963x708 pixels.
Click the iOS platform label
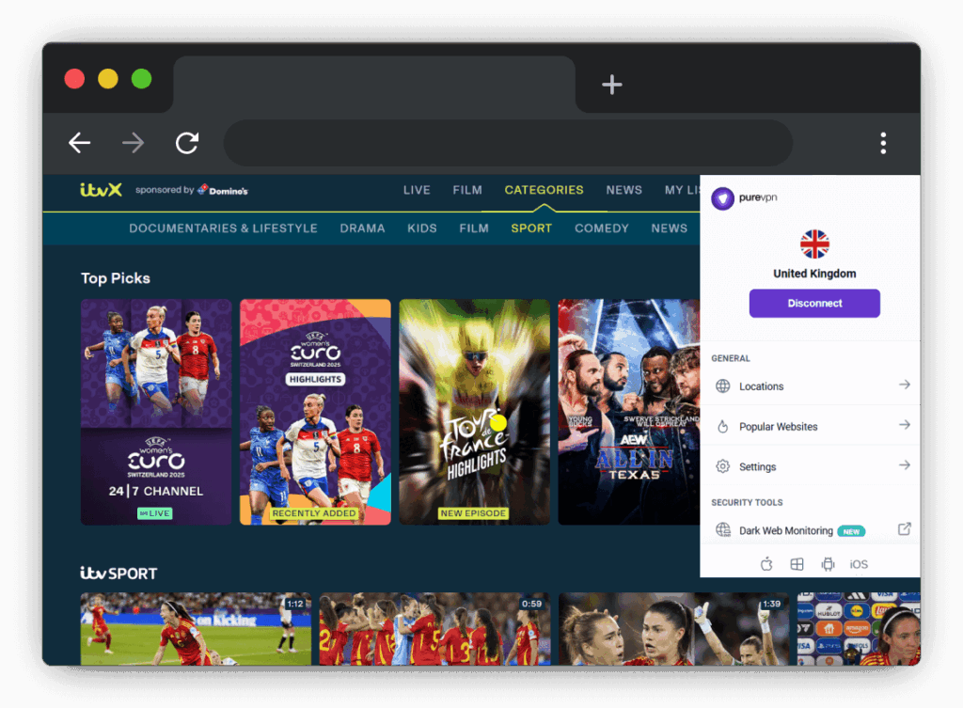pos(859,564)
